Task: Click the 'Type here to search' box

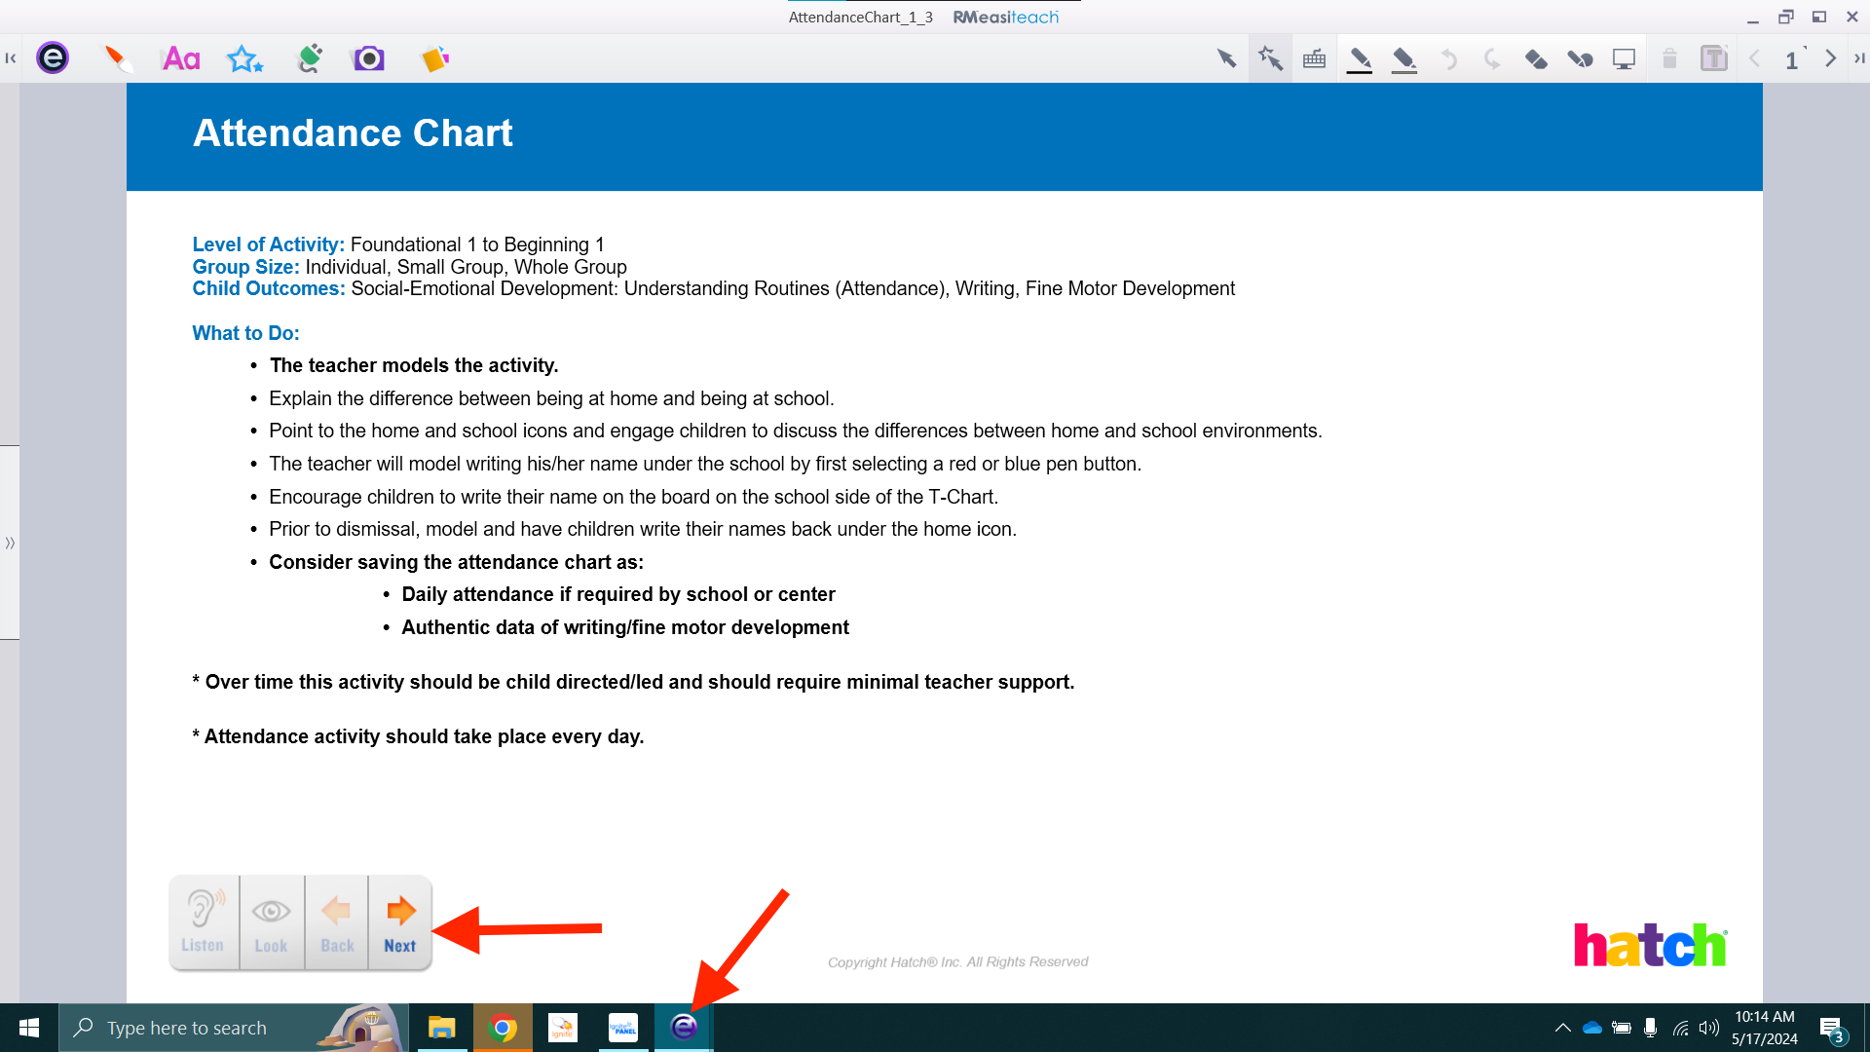Action: click(x=234, y=1028)
